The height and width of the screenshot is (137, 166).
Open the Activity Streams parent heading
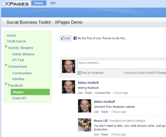(x=21, y=48)
